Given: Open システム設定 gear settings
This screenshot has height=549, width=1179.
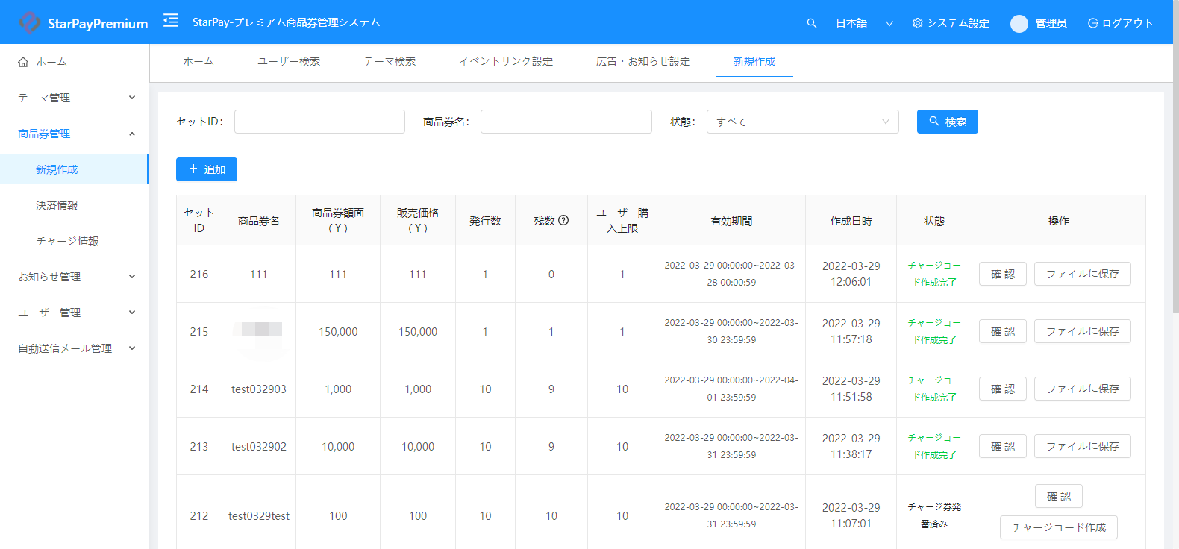Looking at the screenshot, I should (917, 23).
